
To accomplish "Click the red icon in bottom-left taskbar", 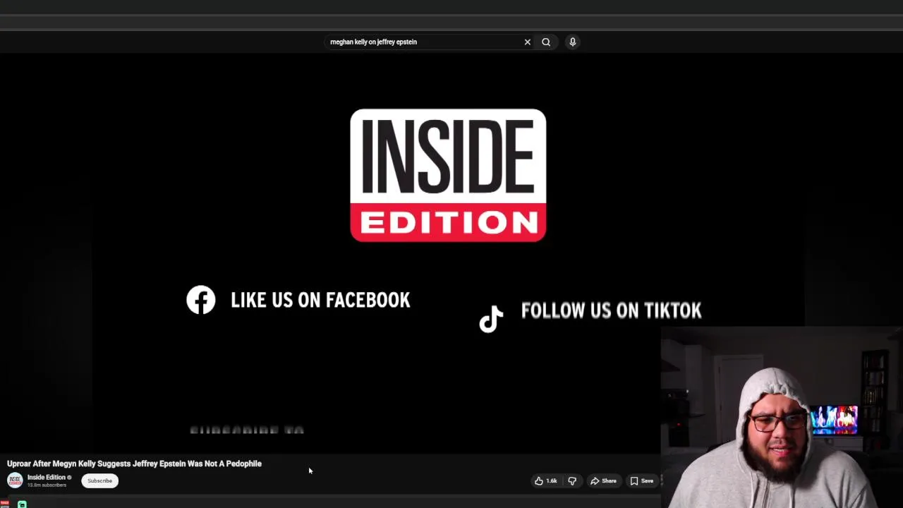I will point(4,504).
